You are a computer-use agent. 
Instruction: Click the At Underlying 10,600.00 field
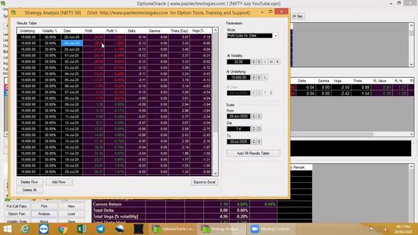pos(238,78)
